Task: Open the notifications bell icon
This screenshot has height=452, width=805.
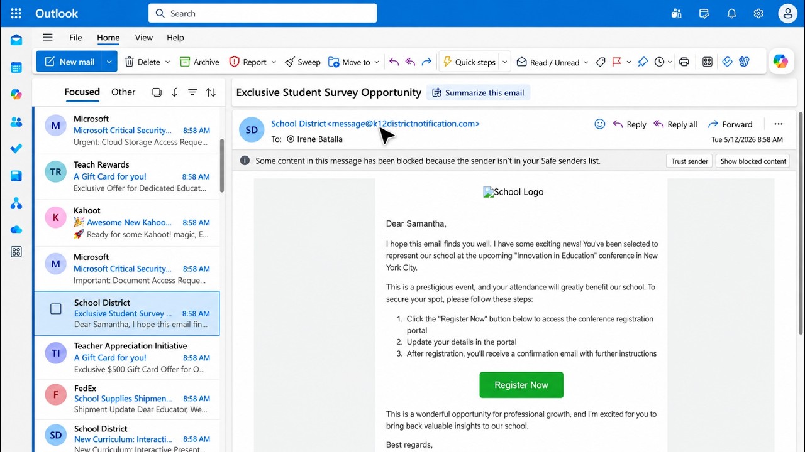Action: click(x=731, y=13)
